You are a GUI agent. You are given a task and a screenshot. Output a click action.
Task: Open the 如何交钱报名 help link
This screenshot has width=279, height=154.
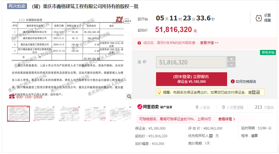(x=246, y=81)
